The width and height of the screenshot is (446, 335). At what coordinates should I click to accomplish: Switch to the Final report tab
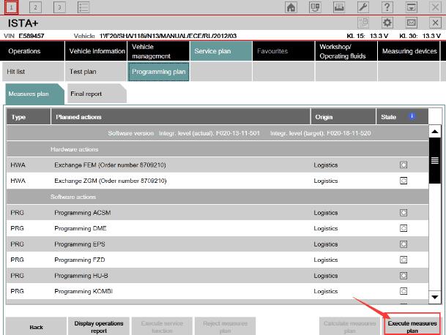(x=97, y=94)
